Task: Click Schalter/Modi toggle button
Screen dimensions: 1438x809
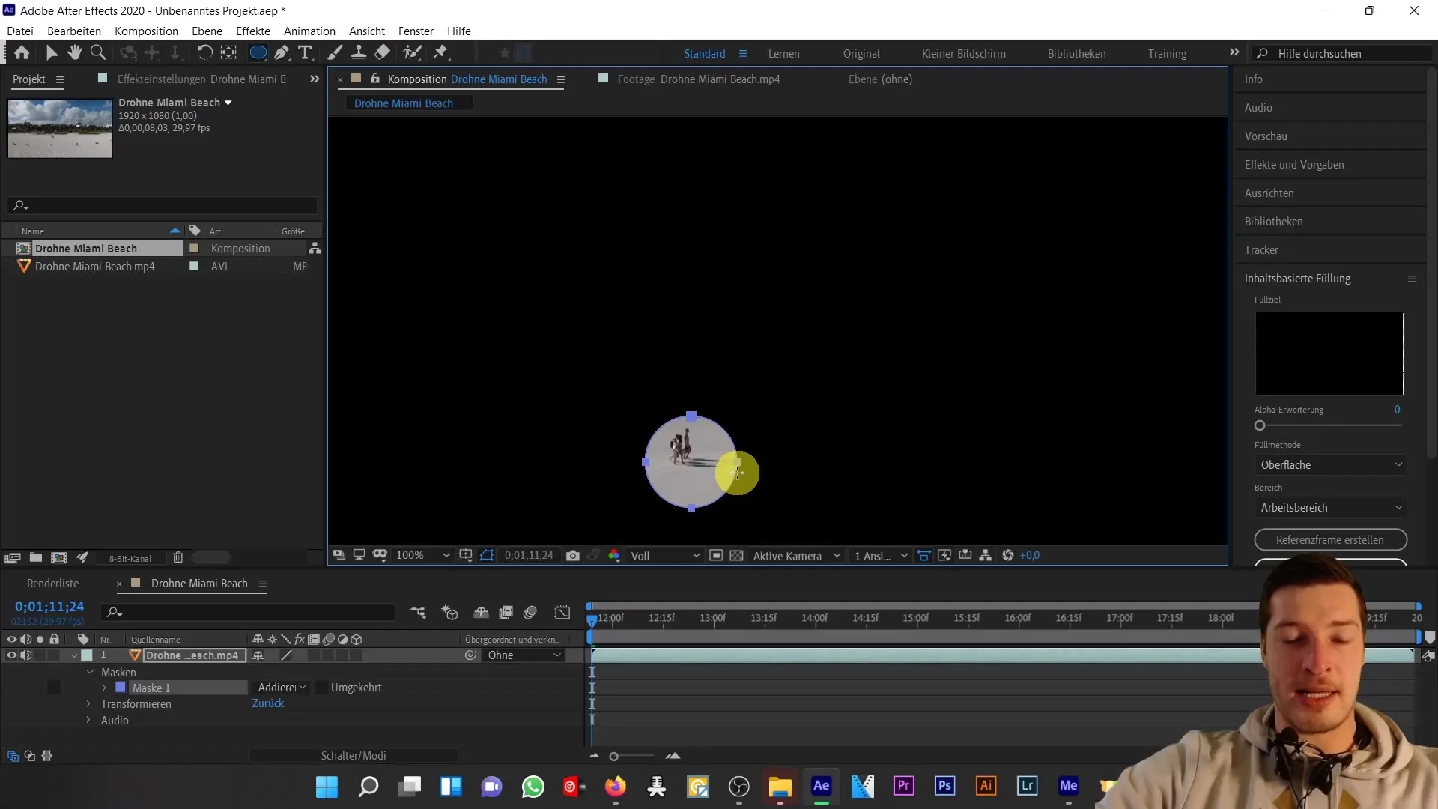Action: tap(354, 756)
